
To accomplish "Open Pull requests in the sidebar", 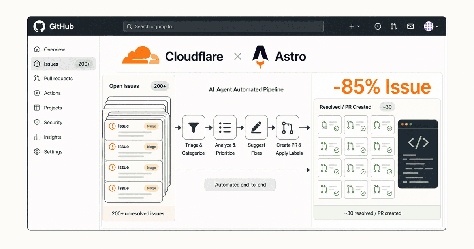I will click(x=63, y=79).
